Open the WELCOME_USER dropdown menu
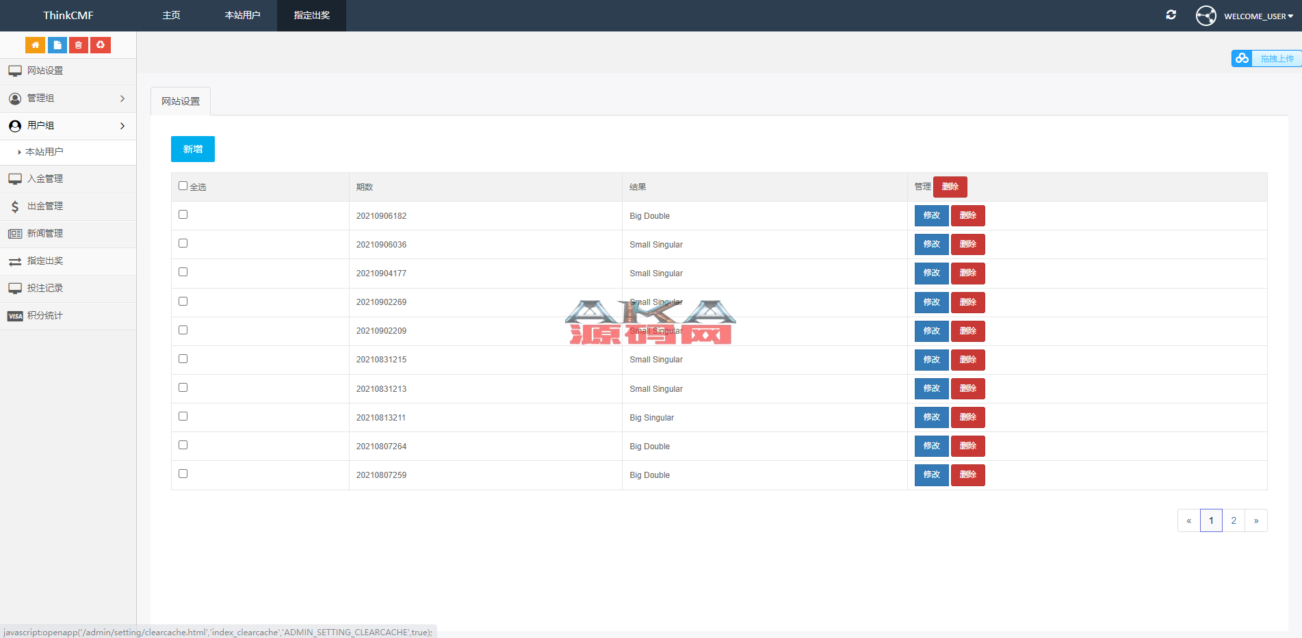1302x638 pixels. tap(1258, 16)
